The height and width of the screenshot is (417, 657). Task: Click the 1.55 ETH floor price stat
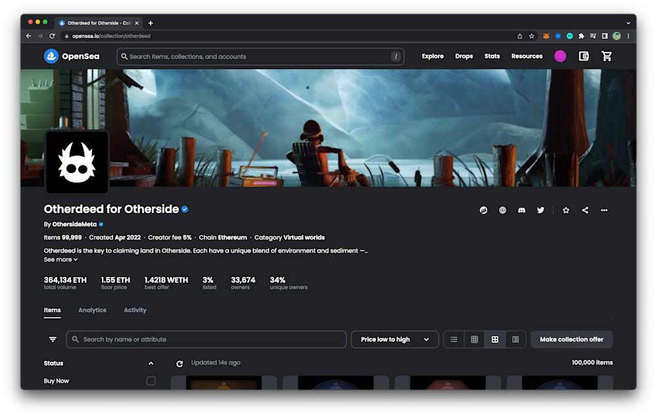pyautogui.click(x=115, y=283)
